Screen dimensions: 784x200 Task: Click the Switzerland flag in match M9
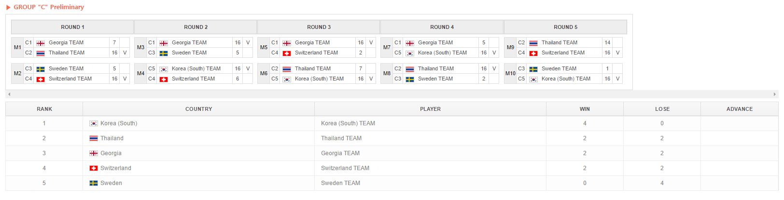[x=533, y=53]
